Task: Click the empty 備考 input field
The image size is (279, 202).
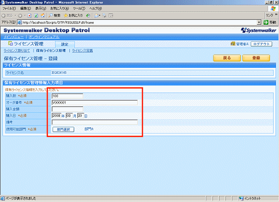Action: pyautogui.click(x=95, y=122)
